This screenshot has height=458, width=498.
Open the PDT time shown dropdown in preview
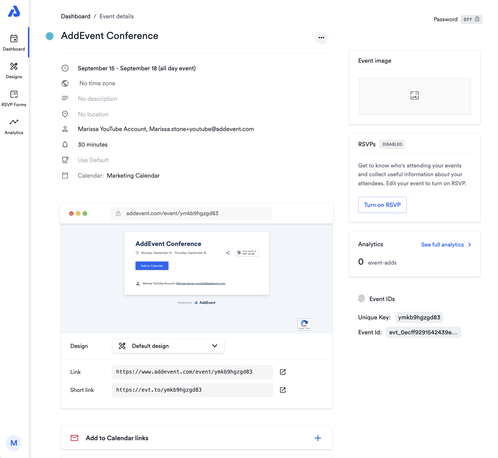click(x=247, y=252)
